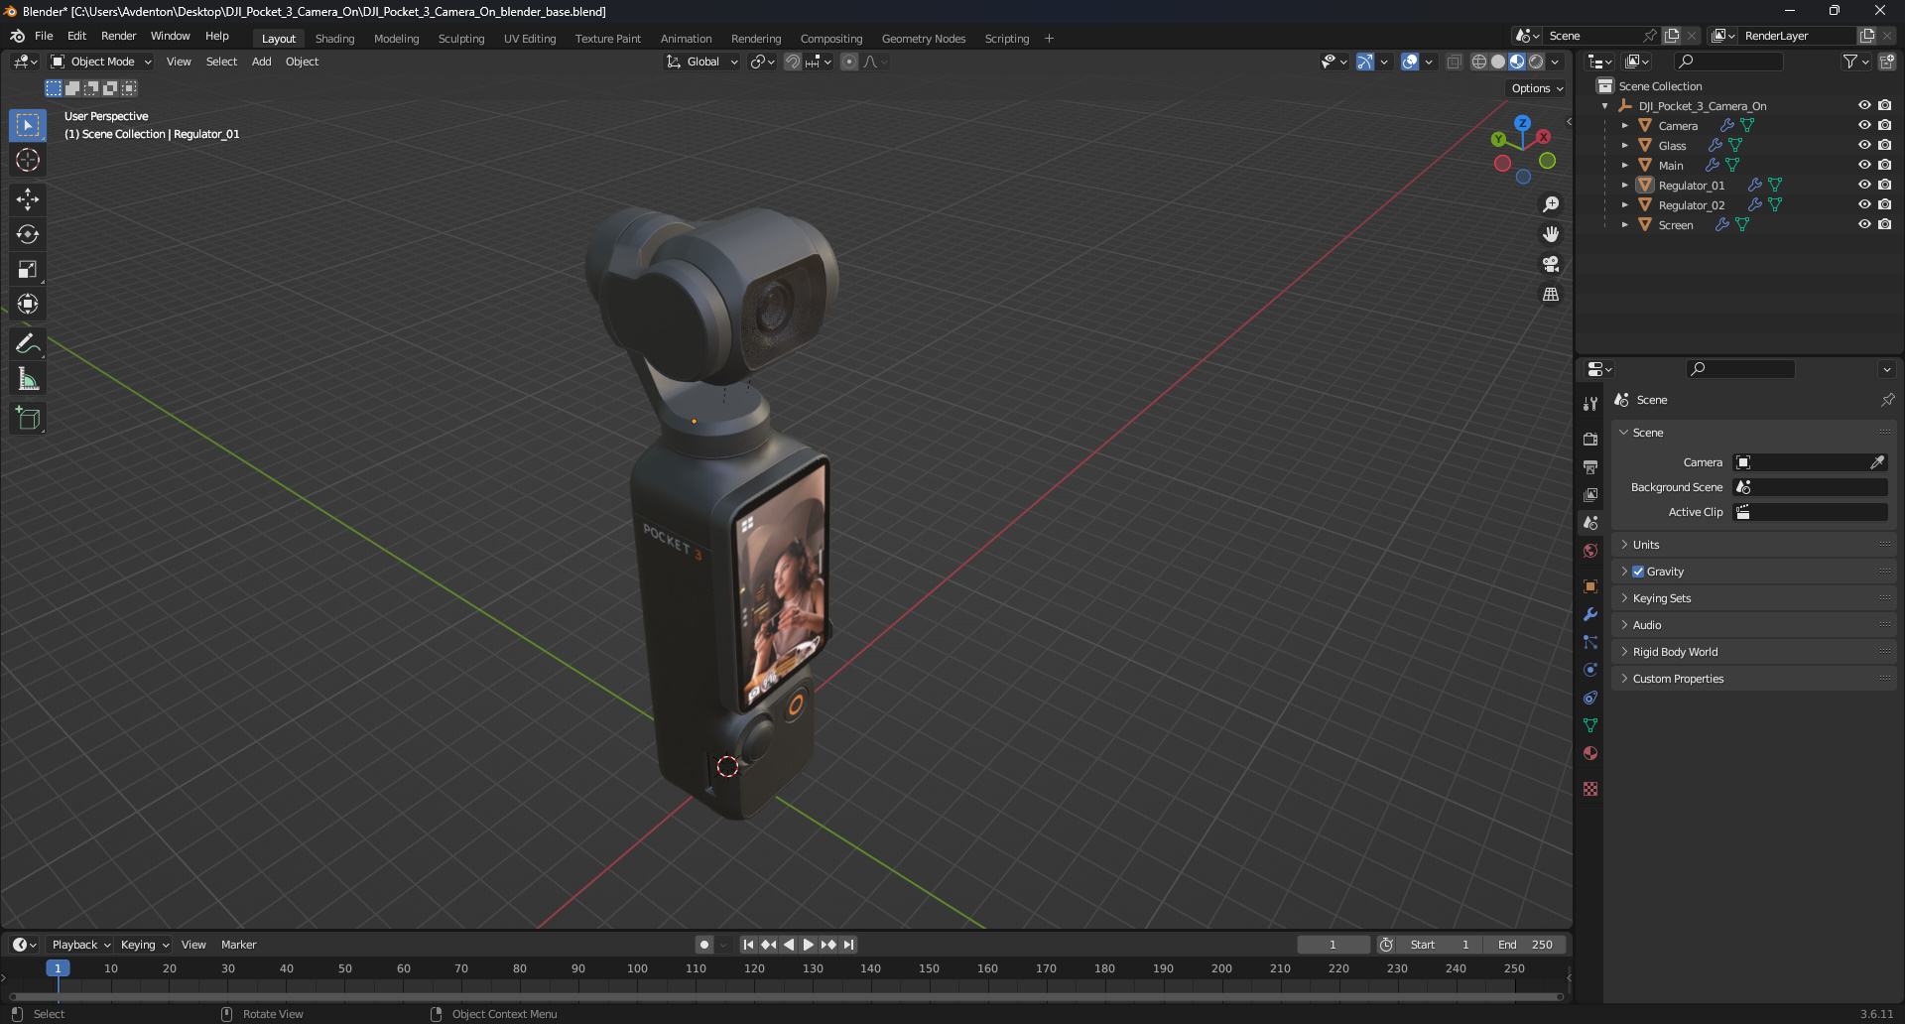The height and width of the screenshot is (1024, 1905).
Task: Switch to the Geometry Nodes workspace tab
Action: click(x=923, y=39)
